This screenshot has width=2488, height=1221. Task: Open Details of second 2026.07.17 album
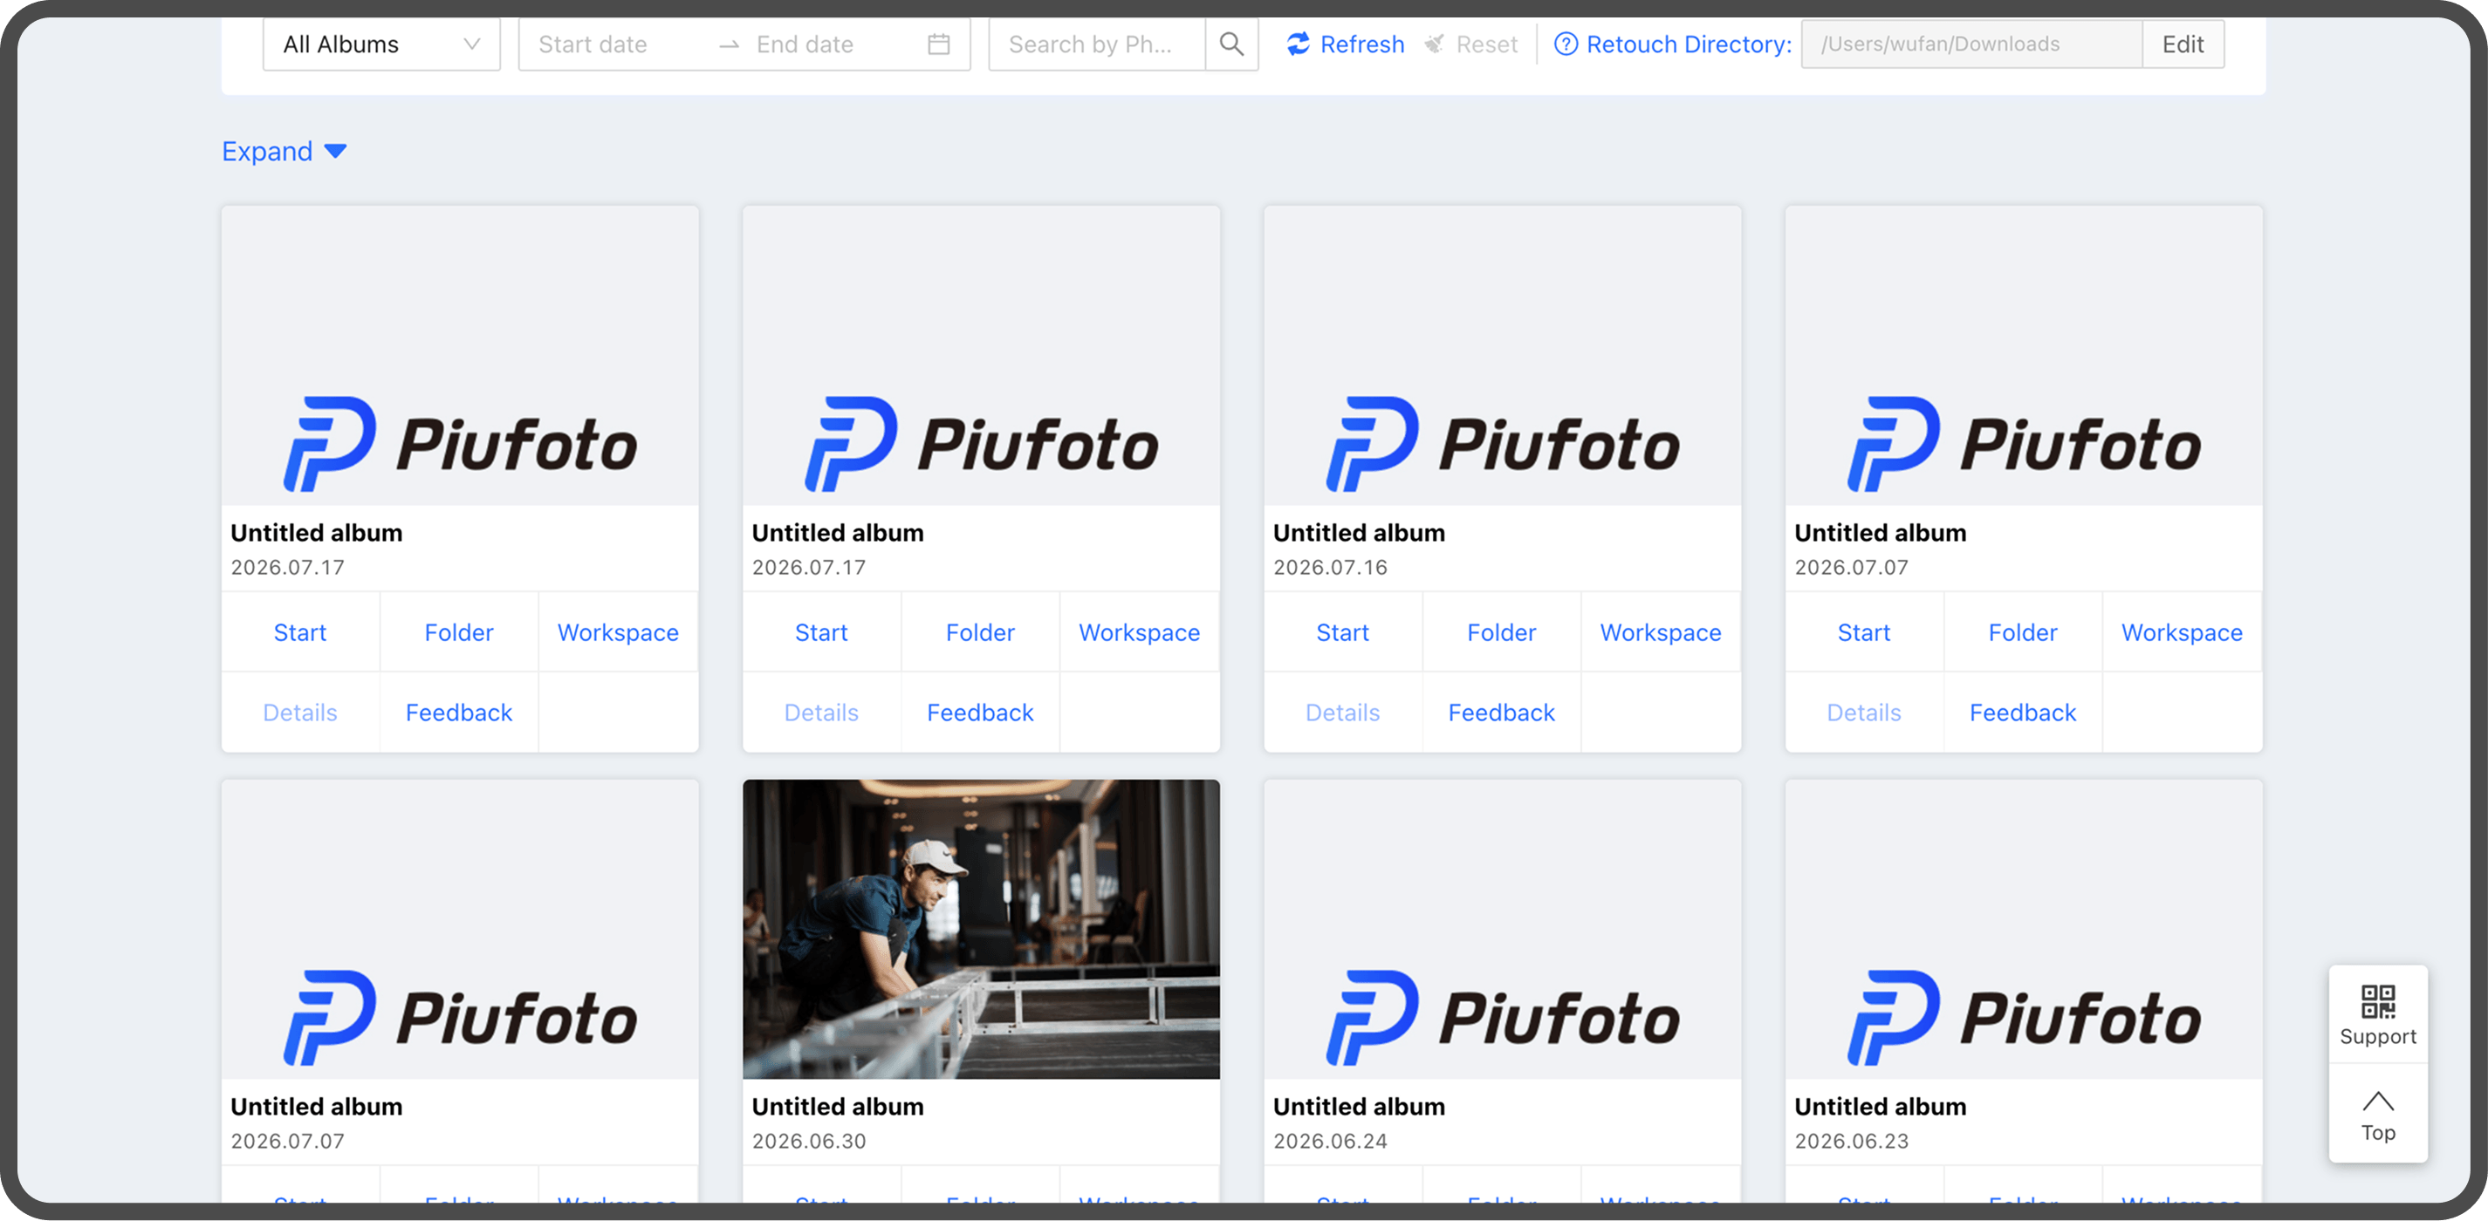pos(822,713)
